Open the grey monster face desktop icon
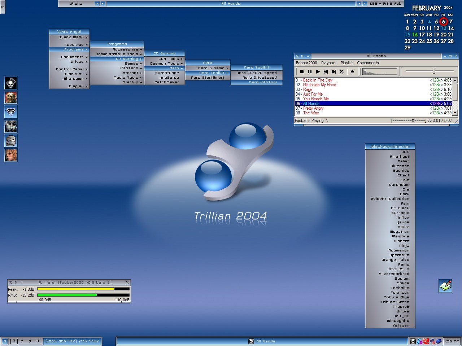Image resolution: width=462 pixels, height=346 pixels. click(11, 126)
